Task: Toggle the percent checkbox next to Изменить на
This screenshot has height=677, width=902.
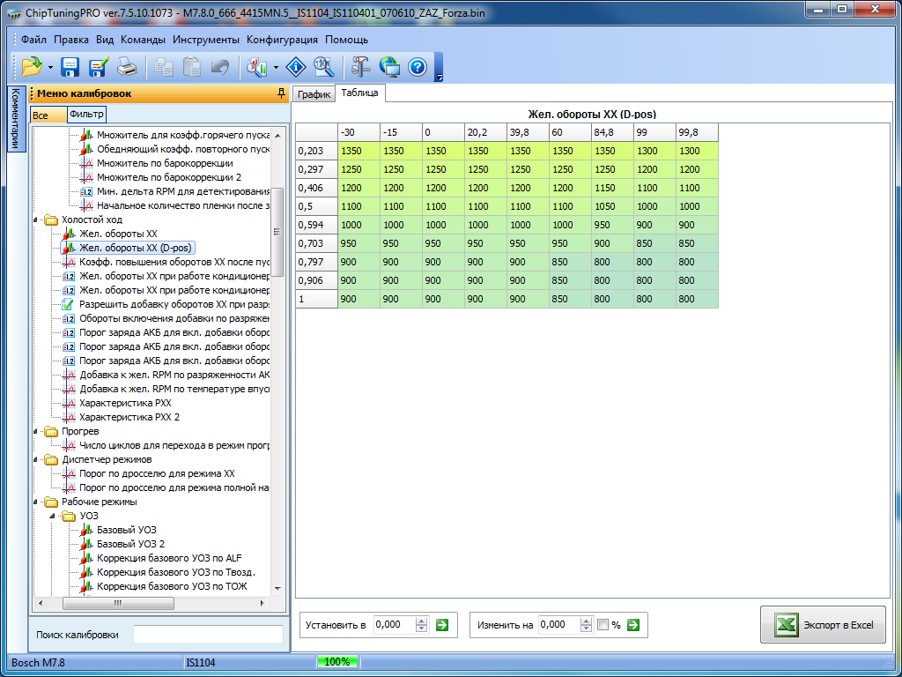Action: 603,625
